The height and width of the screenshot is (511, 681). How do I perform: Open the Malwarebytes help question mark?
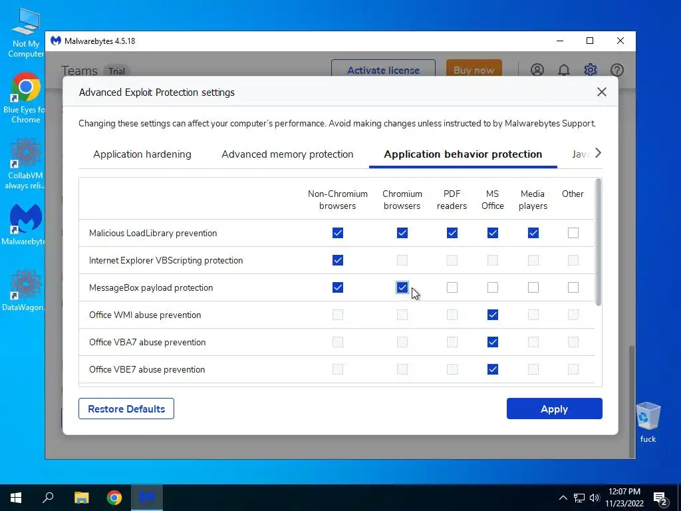[616, 70]
